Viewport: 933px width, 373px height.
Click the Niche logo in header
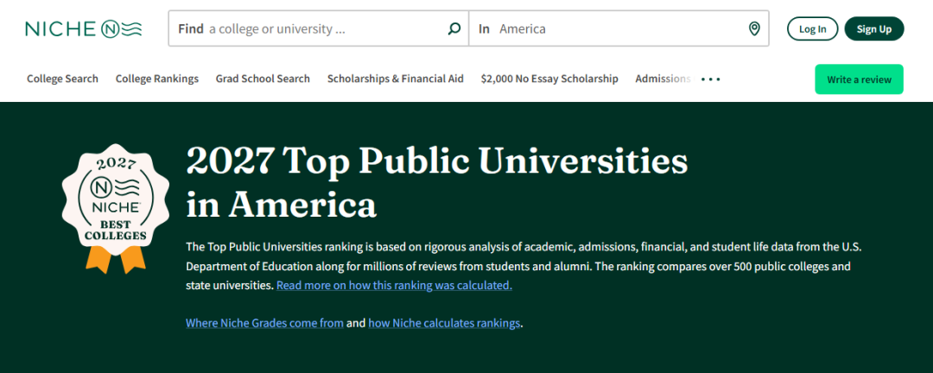pos(84,28)
